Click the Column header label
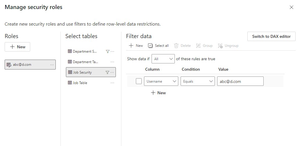This screenshot has height=146, width=304. point(152,69)
